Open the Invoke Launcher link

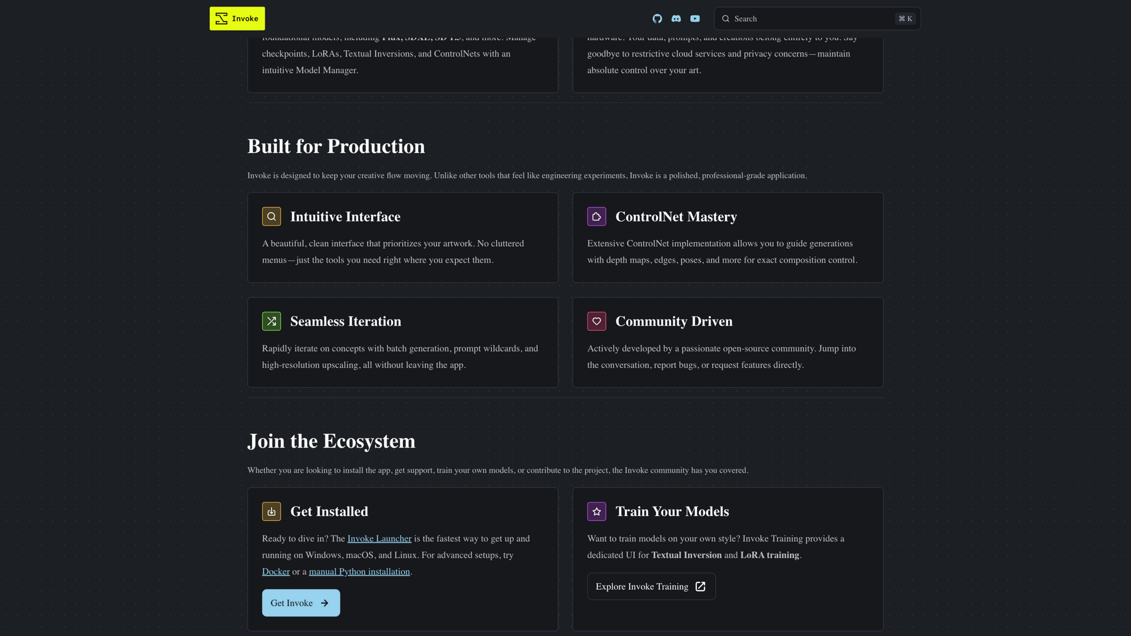pos(379,539)
